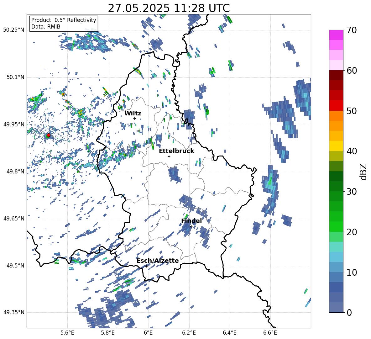Click the 50.1°N latitude label
The image size is (371, 339).
[15, 77]
